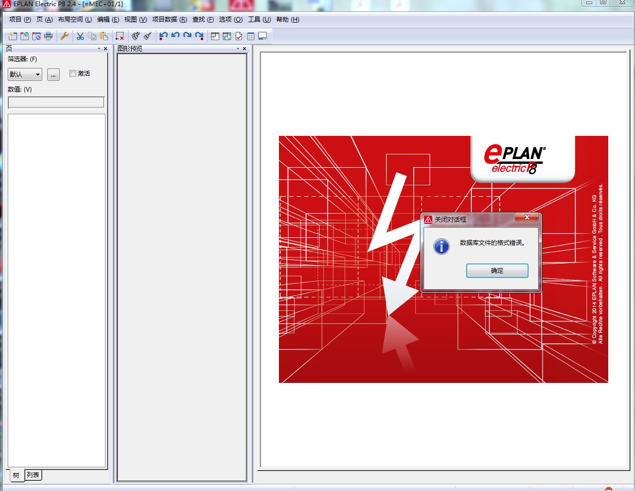Click the blue information icon in dialog
Screen dimensions: 635x491
pyautogui.click(x=442, y=247)
